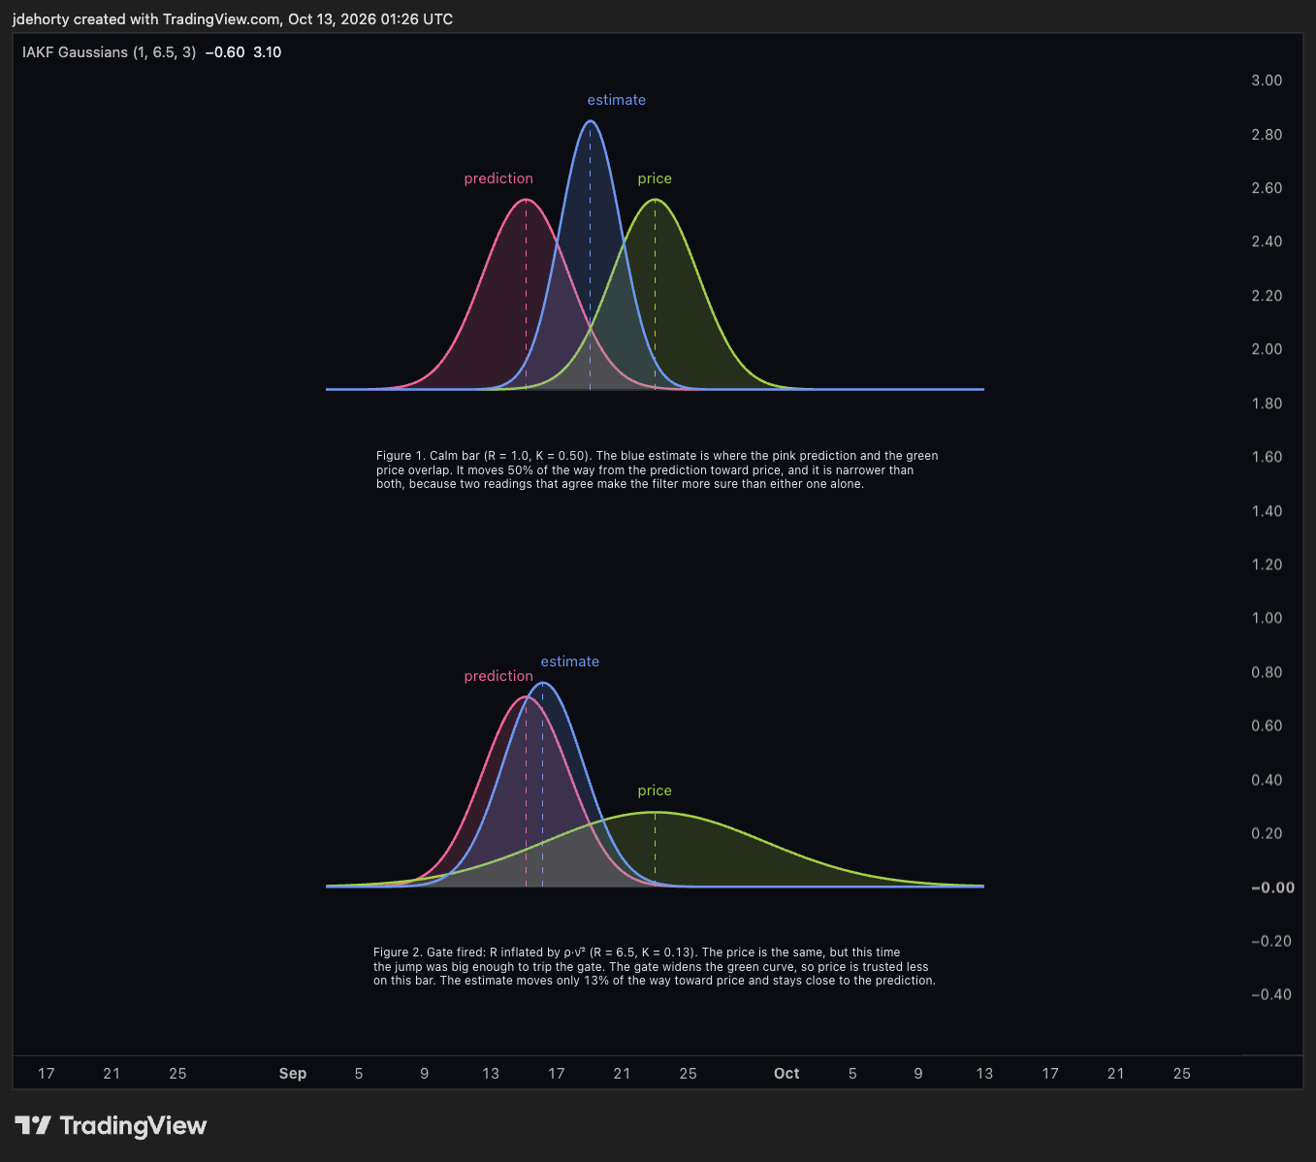1316x1162 pixels.
Task: Click the Figure 1 Calm bar caption text
Action: (x=658, y=469)
